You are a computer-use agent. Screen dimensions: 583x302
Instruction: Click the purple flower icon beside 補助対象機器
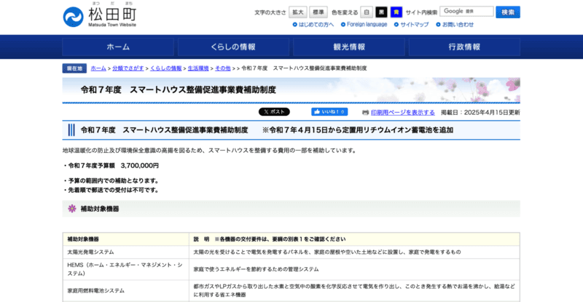click(x=72, y=208)
